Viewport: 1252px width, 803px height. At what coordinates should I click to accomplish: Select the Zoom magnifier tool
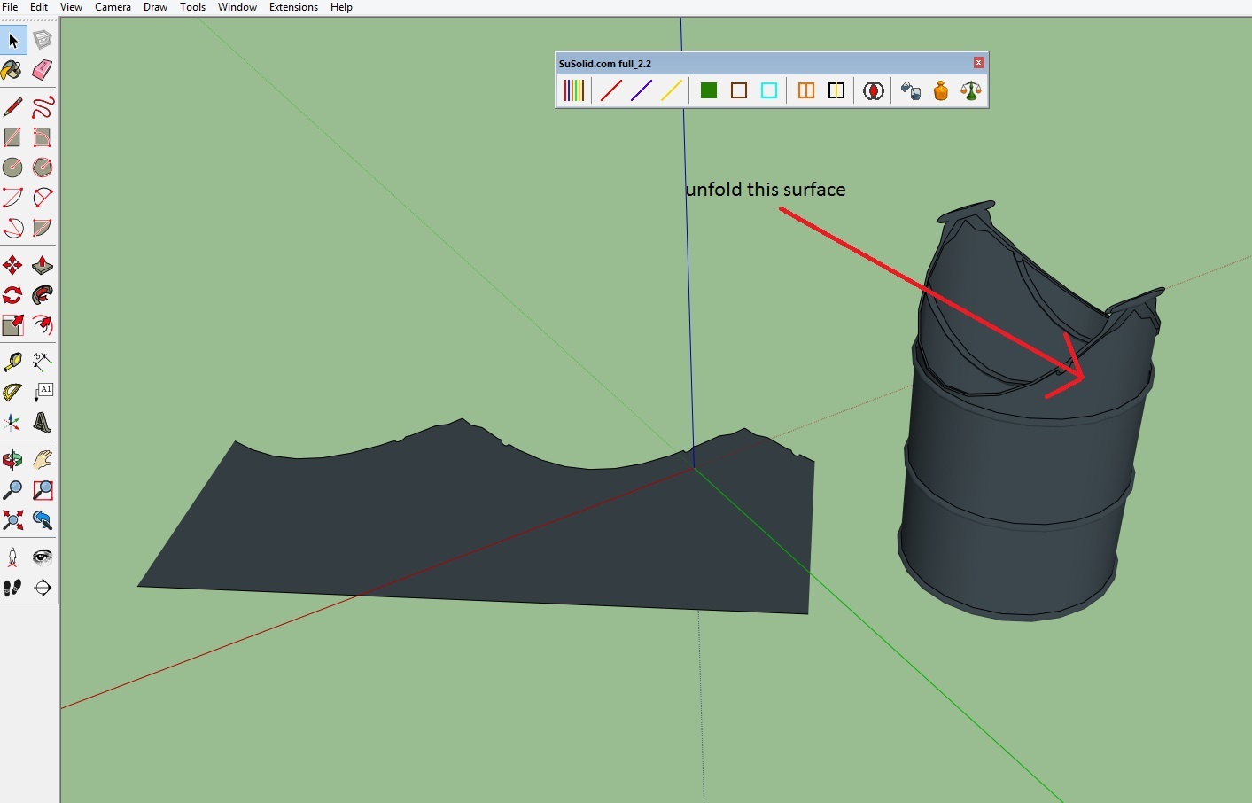(x=13, y=490)
